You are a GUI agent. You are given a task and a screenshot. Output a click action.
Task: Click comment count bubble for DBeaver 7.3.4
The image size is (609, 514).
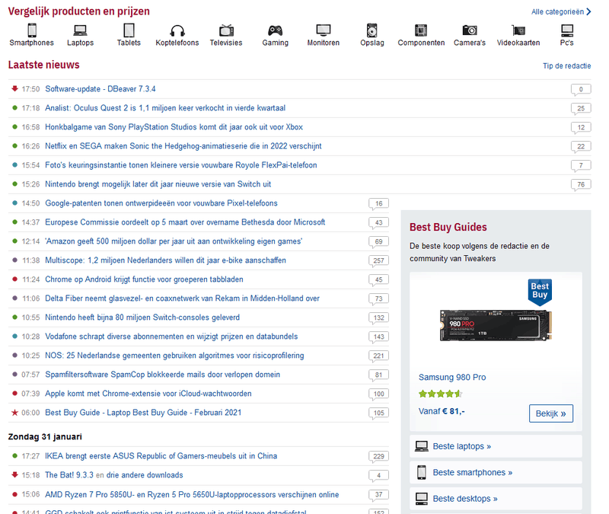tap(581, 89)
